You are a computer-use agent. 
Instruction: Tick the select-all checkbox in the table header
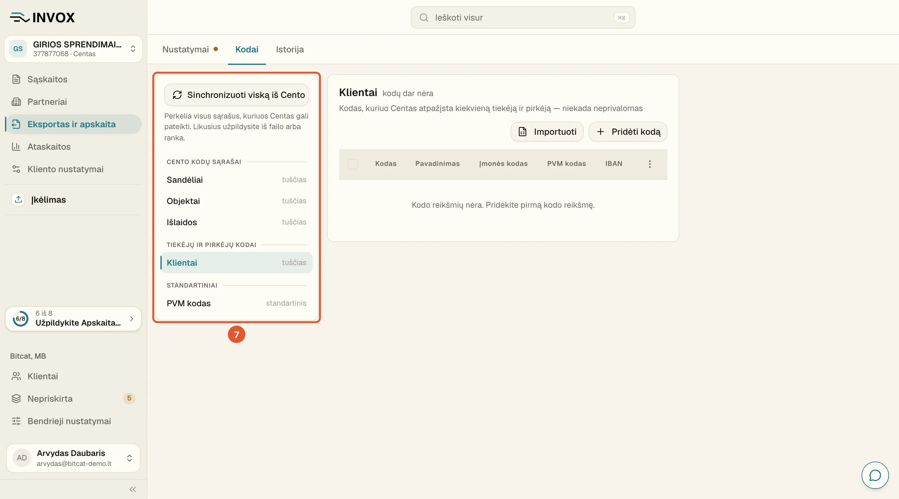click(352, 164)
